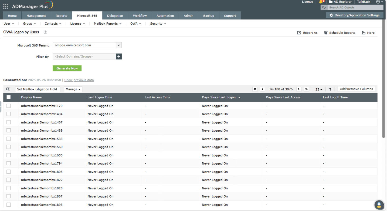Jump to the last page of results

pyautogui.click(x=306, y=89)
